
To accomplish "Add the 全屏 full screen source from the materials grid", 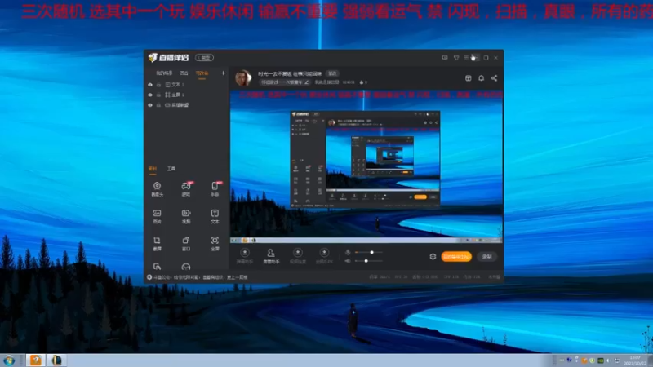I will [215, 243].
